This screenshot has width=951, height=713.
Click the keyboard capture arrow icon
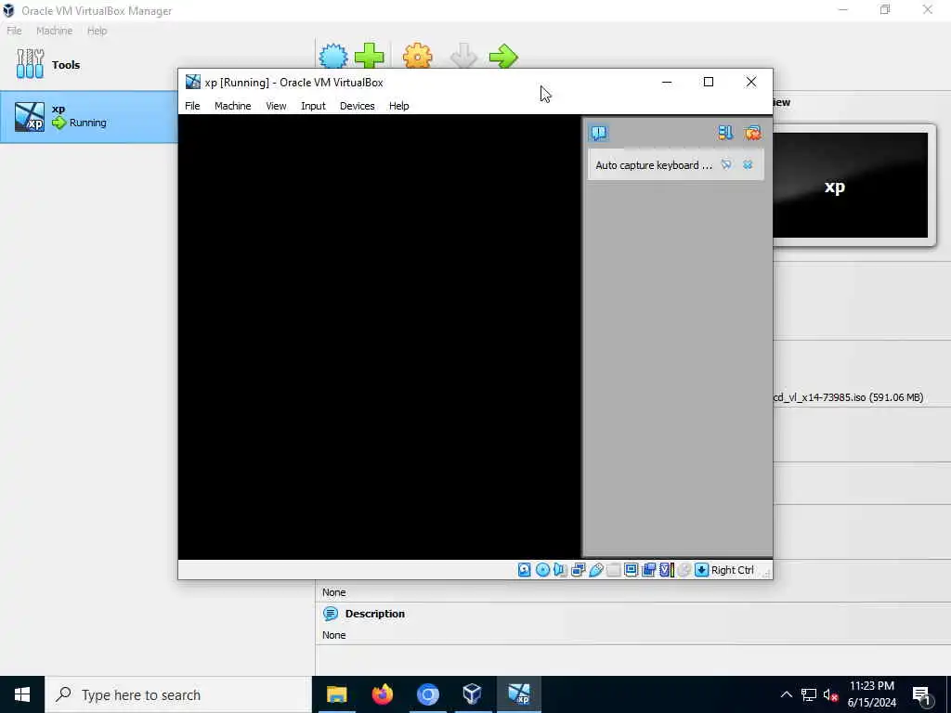click(x=702, y=570)
